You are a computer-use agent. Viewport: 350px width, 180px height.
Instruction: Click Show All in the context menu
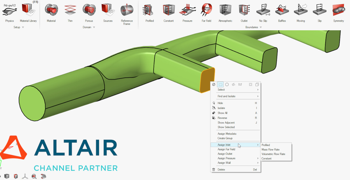pos(222,113)
